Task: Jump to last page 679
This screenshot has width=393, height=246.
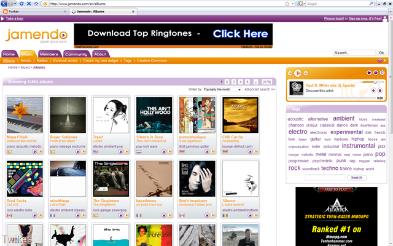Action: click(x=267, y=82)
